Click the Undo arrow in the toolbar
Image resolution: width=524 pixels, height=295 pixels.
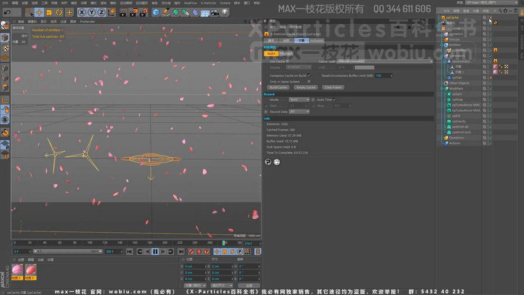click(7, 13)
